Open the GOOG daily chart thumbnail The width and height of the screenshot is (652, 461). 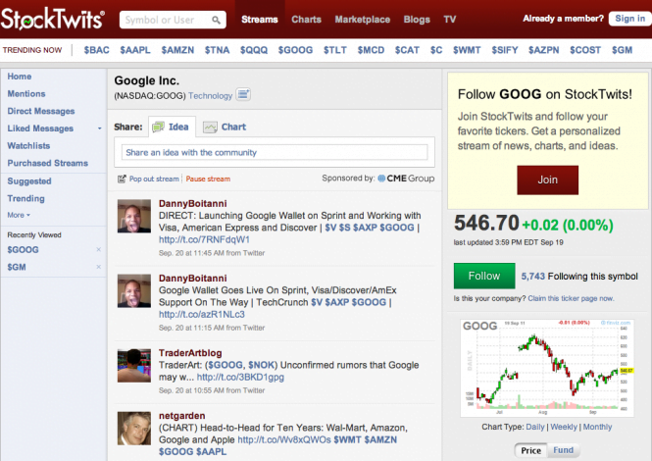[x=547, y=364]
